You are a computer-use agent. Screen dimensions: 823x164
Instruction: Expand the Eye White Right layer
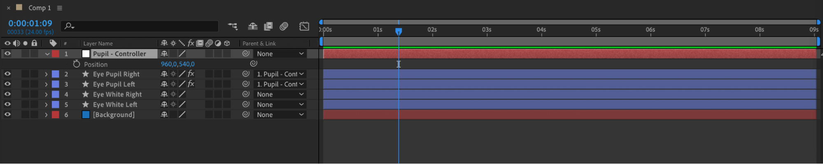(46, 94)
